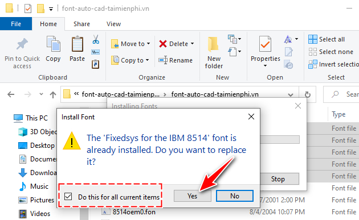Click the New folder icon
Image resolution: width=359 pixels, height=220 pixels.
click(x=213, y=44)
